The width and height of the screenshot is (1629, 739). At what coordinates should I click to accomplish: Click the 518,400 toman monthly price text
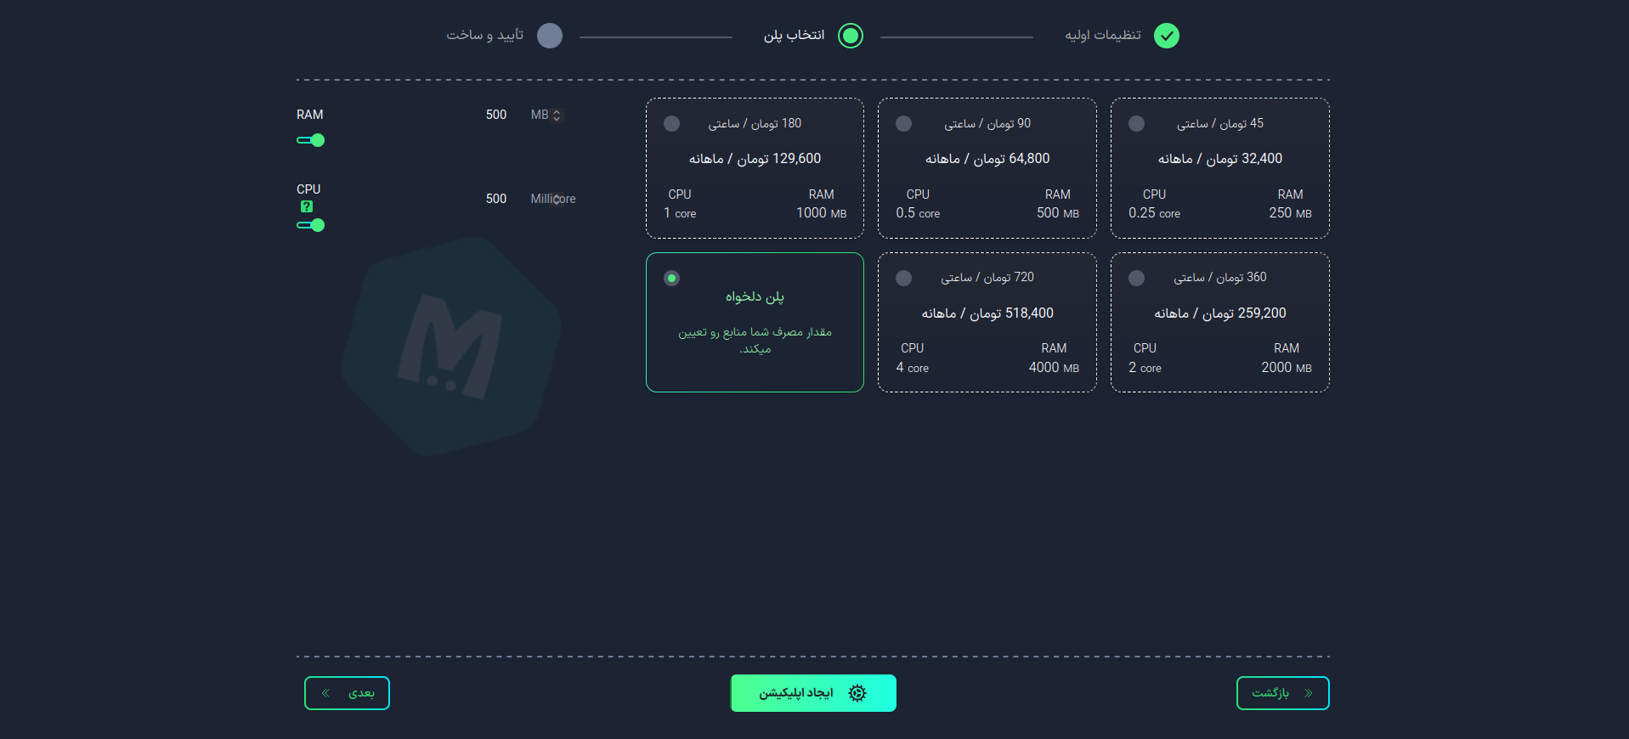click(987, 313)
